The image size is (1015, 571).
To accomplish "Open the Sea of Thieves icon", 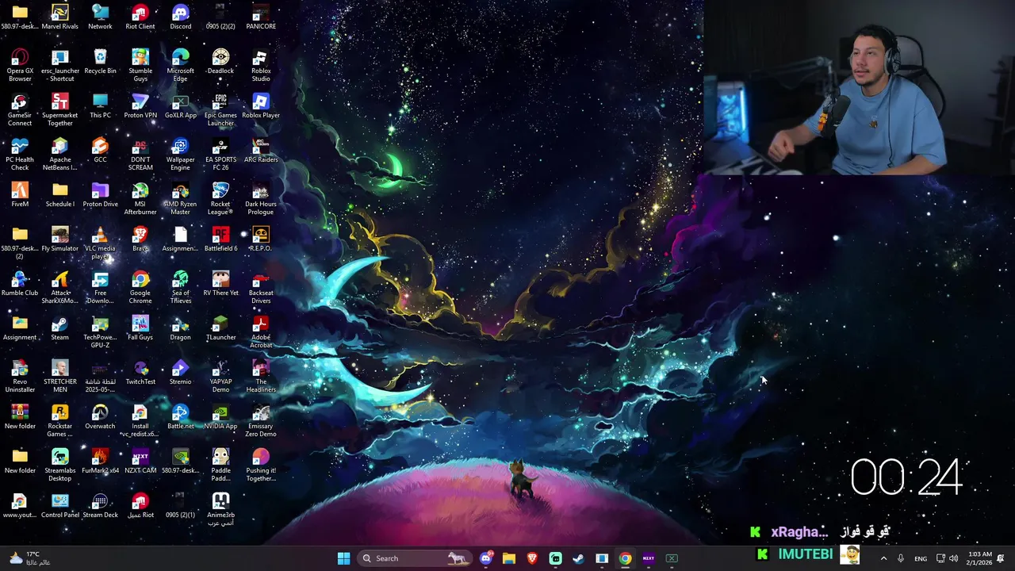I will coord(180,287).
